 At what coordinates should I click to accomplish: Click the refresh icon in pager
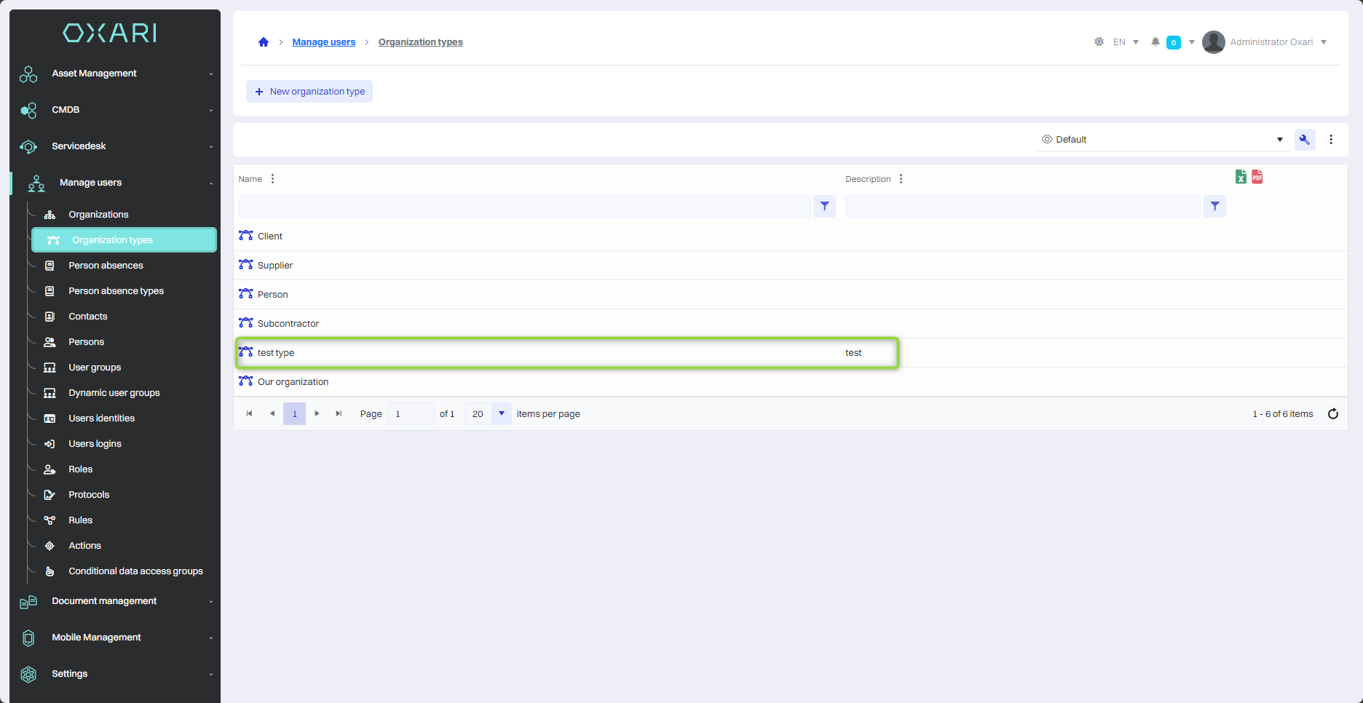(1333, 414)
